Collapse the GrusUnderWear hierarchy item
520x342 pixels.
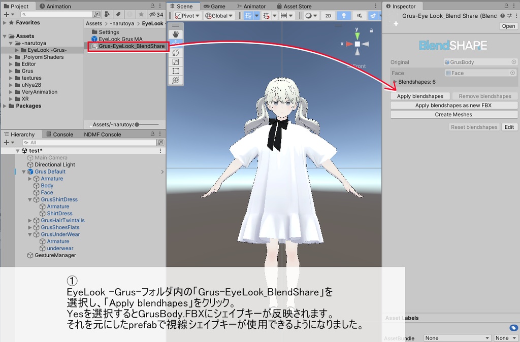coord(29,234)
